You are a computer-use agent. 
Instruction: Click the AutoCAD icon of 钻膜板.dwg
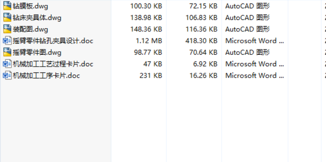[x=7, y=6]
